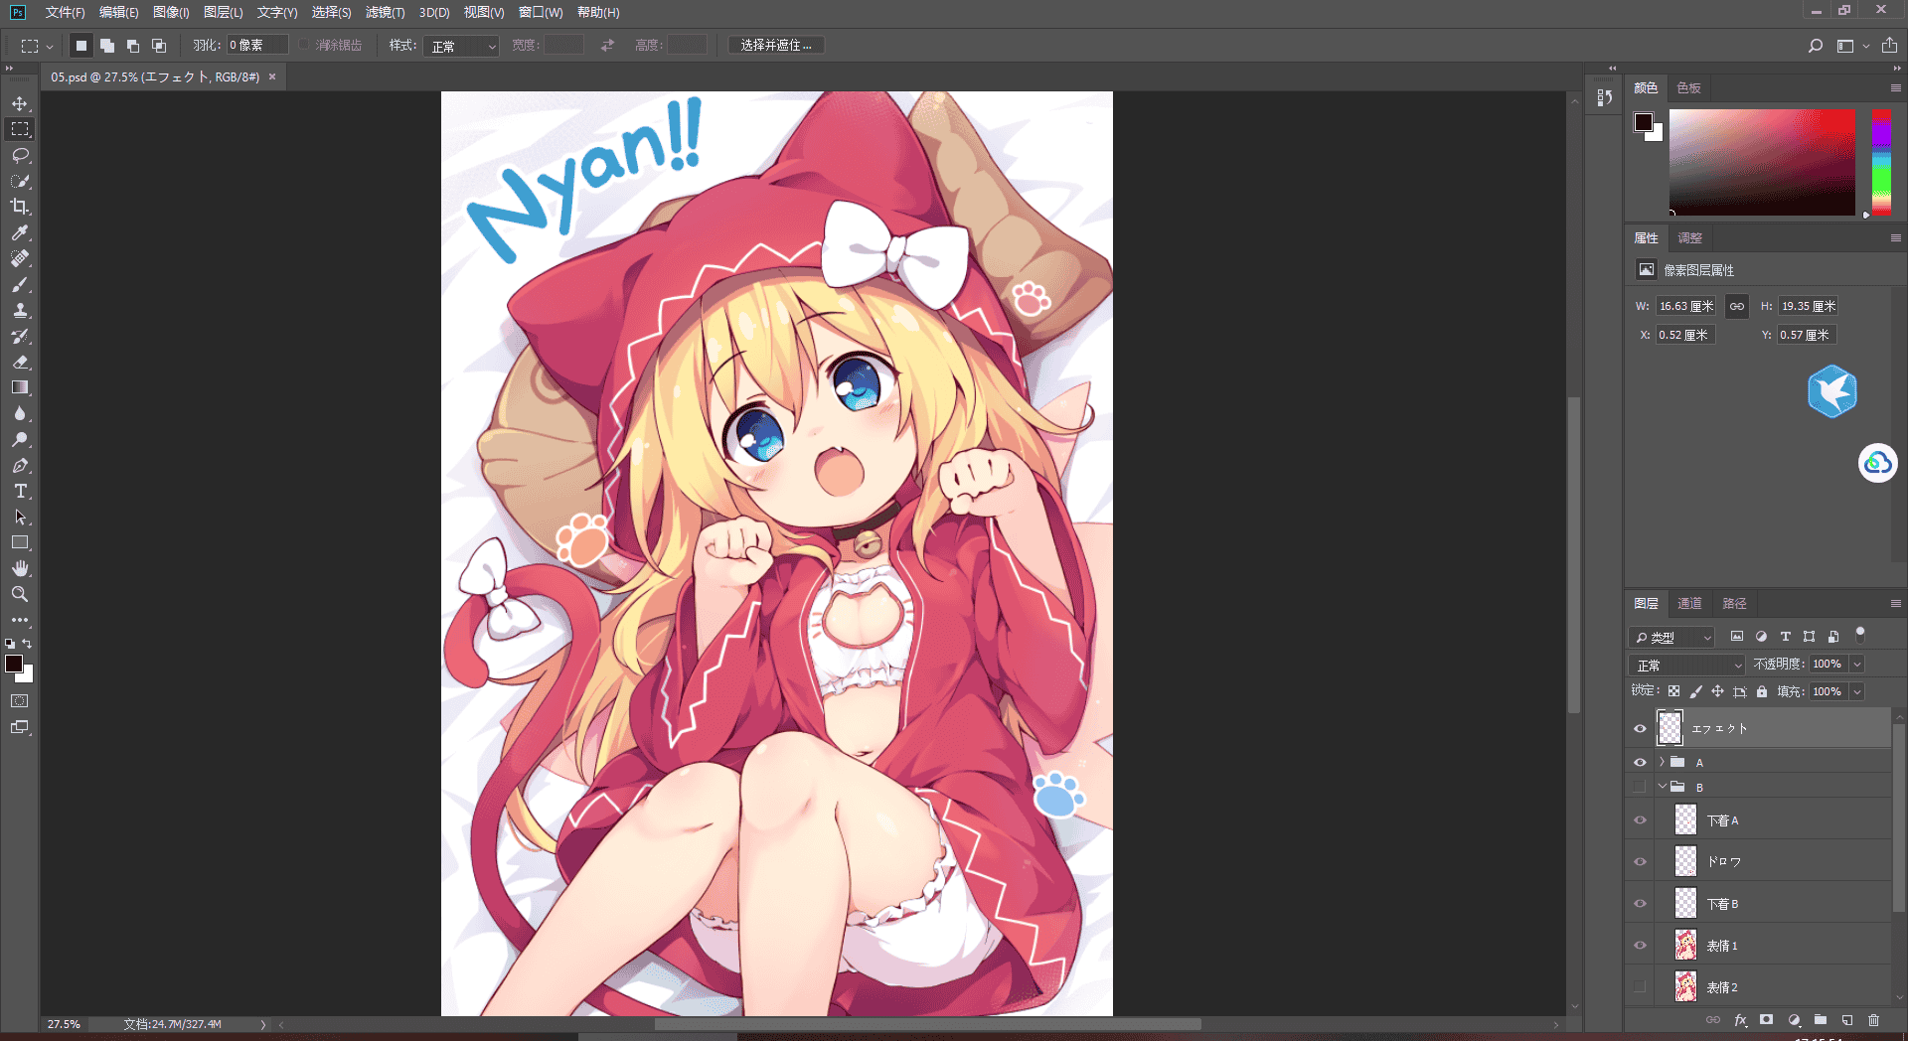
Task: Click the add layer mask icon
Action: tap(1766, 1020)
